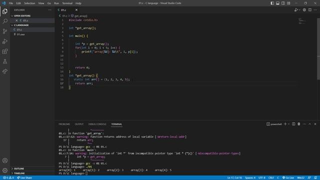Change indentation via Spaces: 4
The height and width of the screenshot is (180, 320).
coord(250,178)
